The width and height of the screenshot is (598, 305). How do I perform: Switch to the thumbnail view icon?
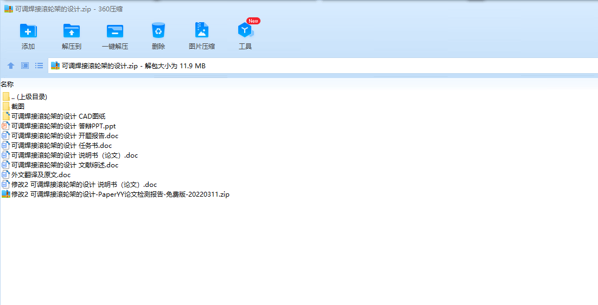tap(25, 66)
